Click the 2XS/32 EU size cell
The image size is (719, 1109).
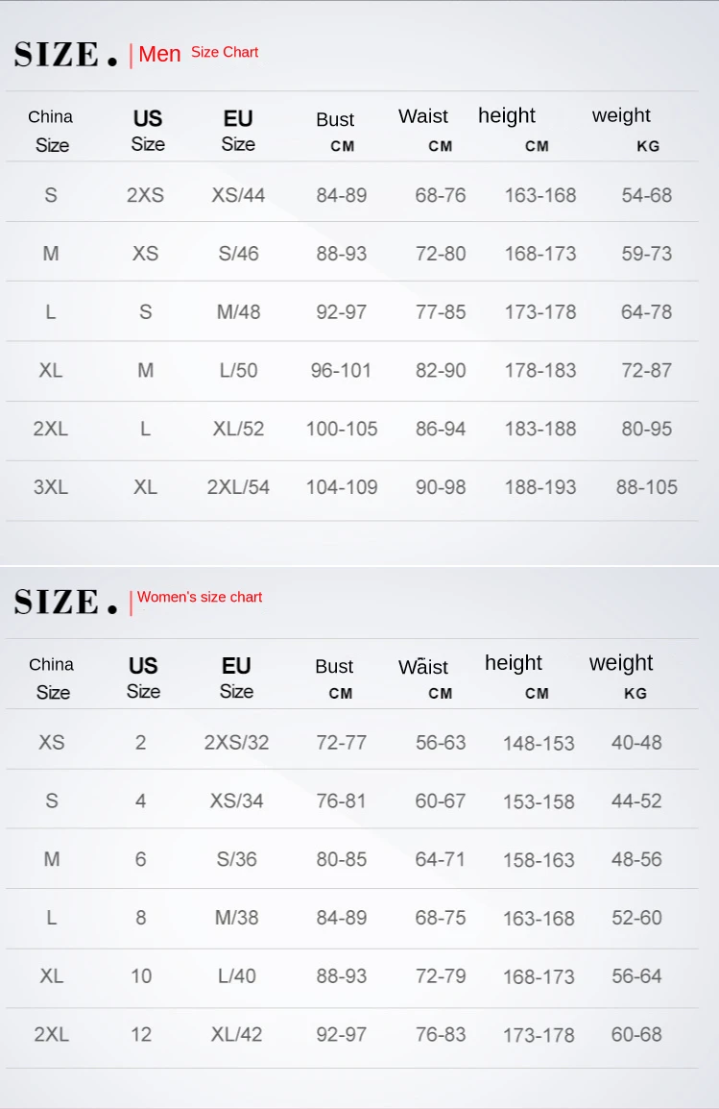click(x=236, y=742)
